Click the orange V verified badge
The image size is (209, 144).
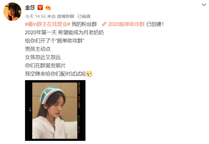click(40, 7)
